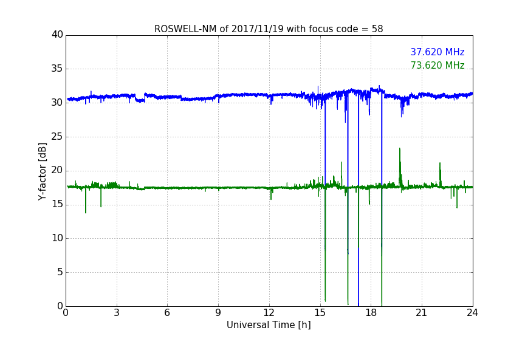Click y-axis tick label 25
Screen dimensions: 525x350
click(x=57, y=136)
